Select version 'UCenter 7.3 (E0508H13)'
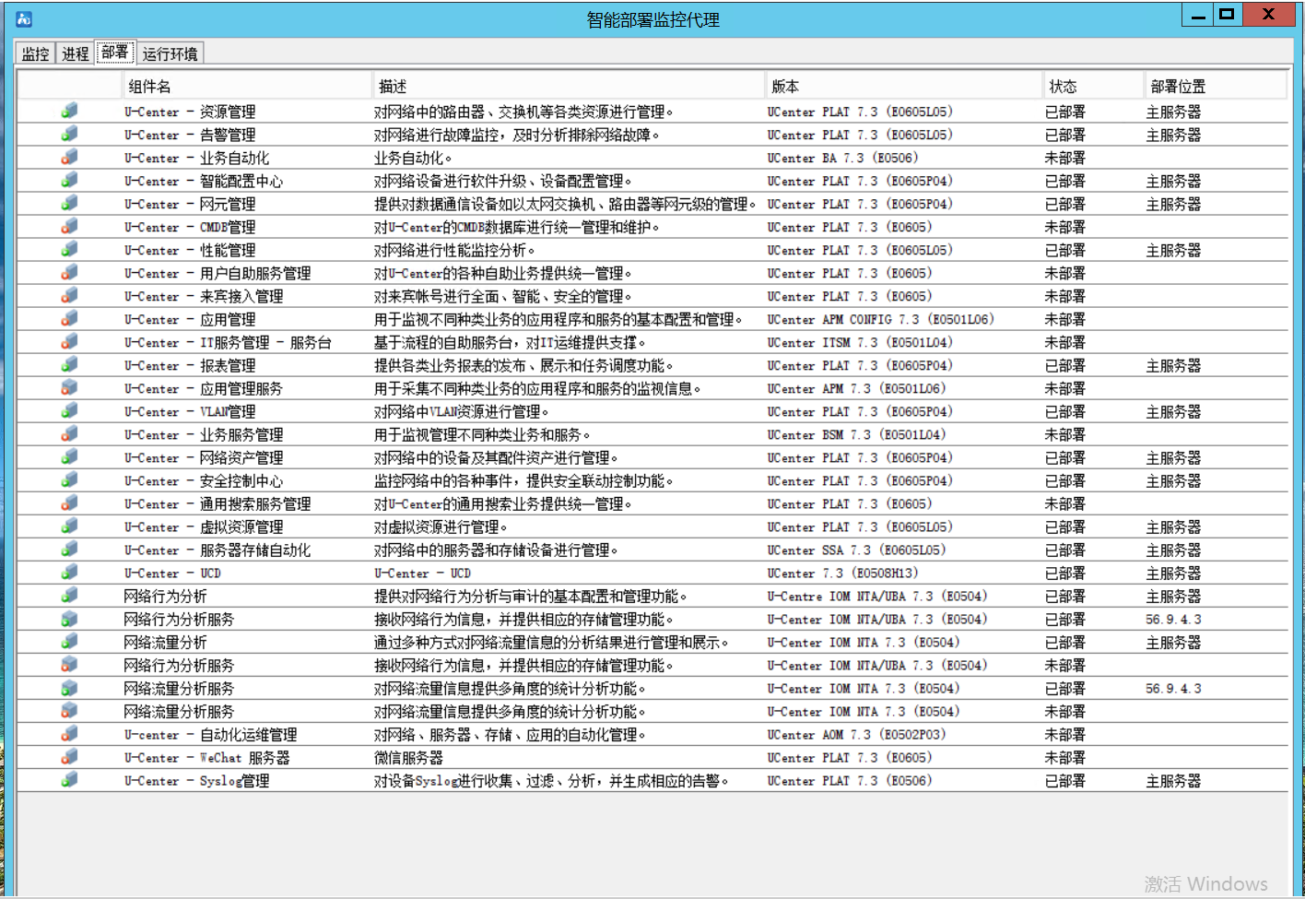Screen dimensions: 1305x899 [x=842, y=573]
